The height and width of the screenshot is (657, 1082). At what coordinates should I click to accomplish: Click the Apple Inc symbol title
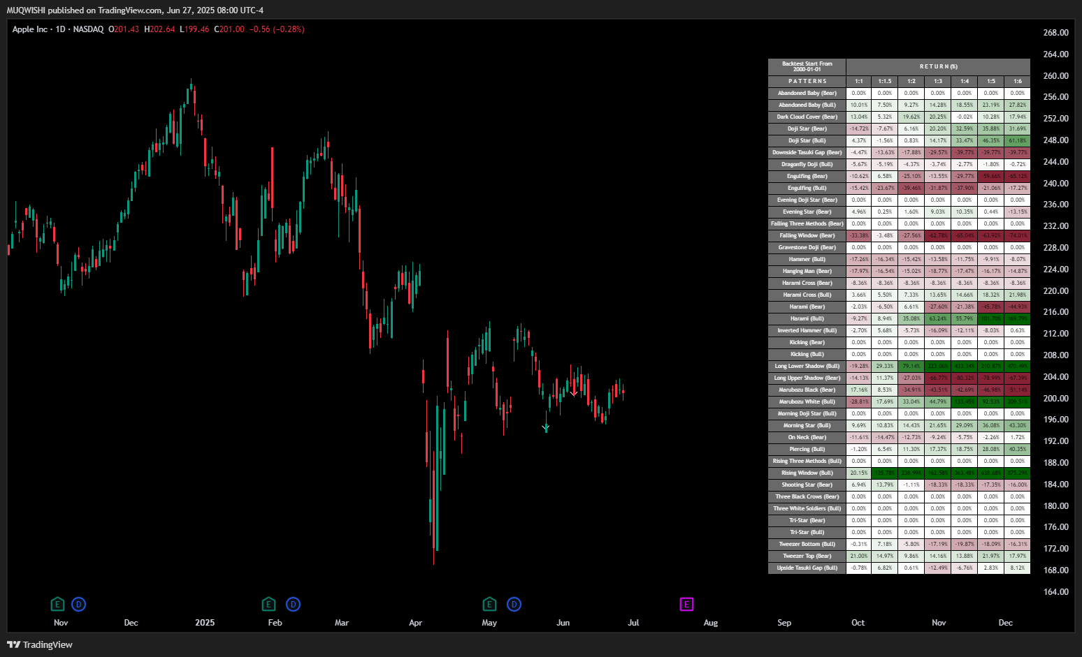(x=30, y=29)
